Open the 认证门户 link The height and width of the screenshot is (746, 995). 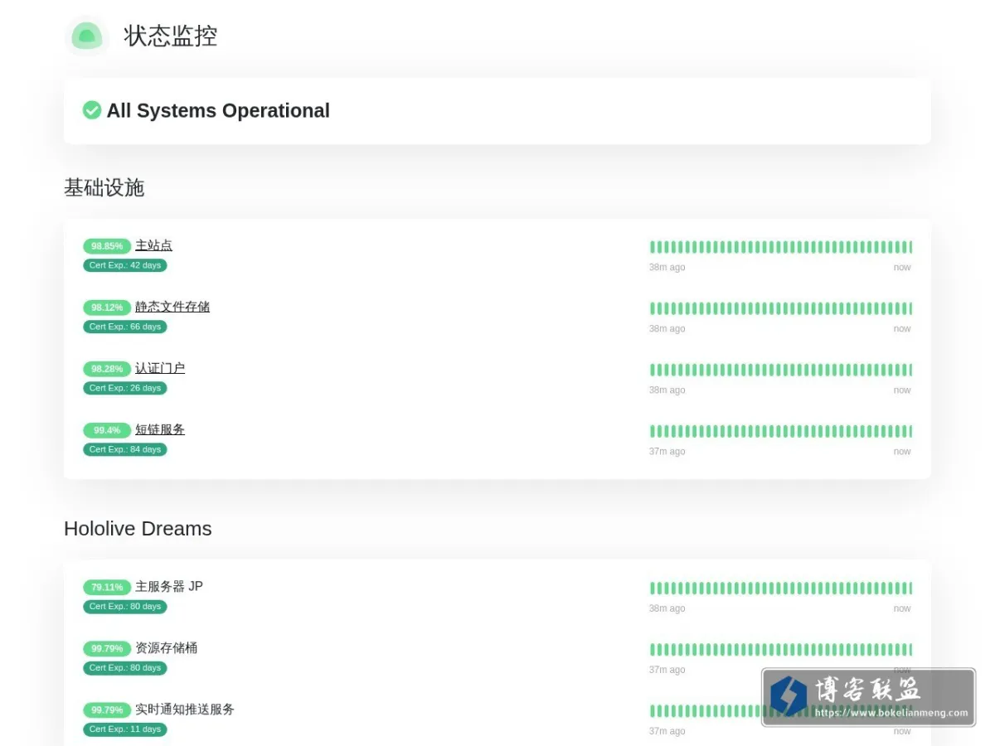coord(160,368)
